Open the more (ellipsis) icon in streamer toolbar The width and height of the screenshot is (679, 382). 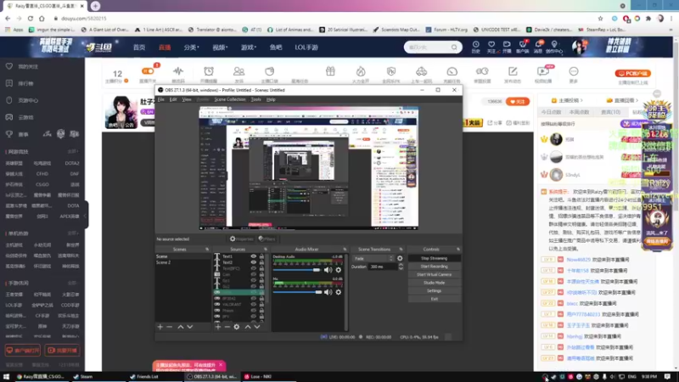tap(574, 71)
